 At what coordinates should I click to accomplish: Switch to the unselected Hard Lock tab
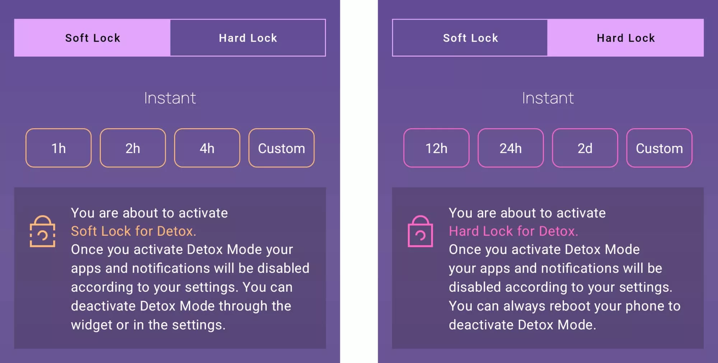coord(248,38)
